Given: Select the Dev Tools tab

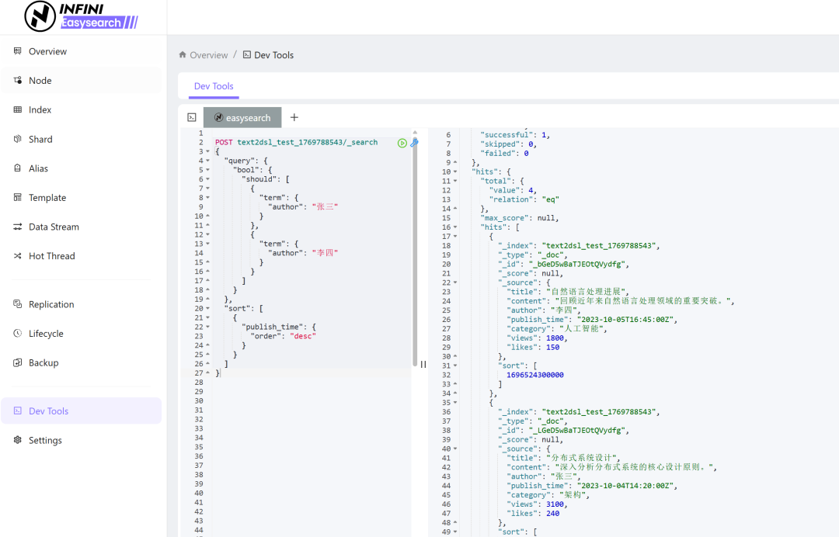Looking at the screenshot, I should click(214, 86).
